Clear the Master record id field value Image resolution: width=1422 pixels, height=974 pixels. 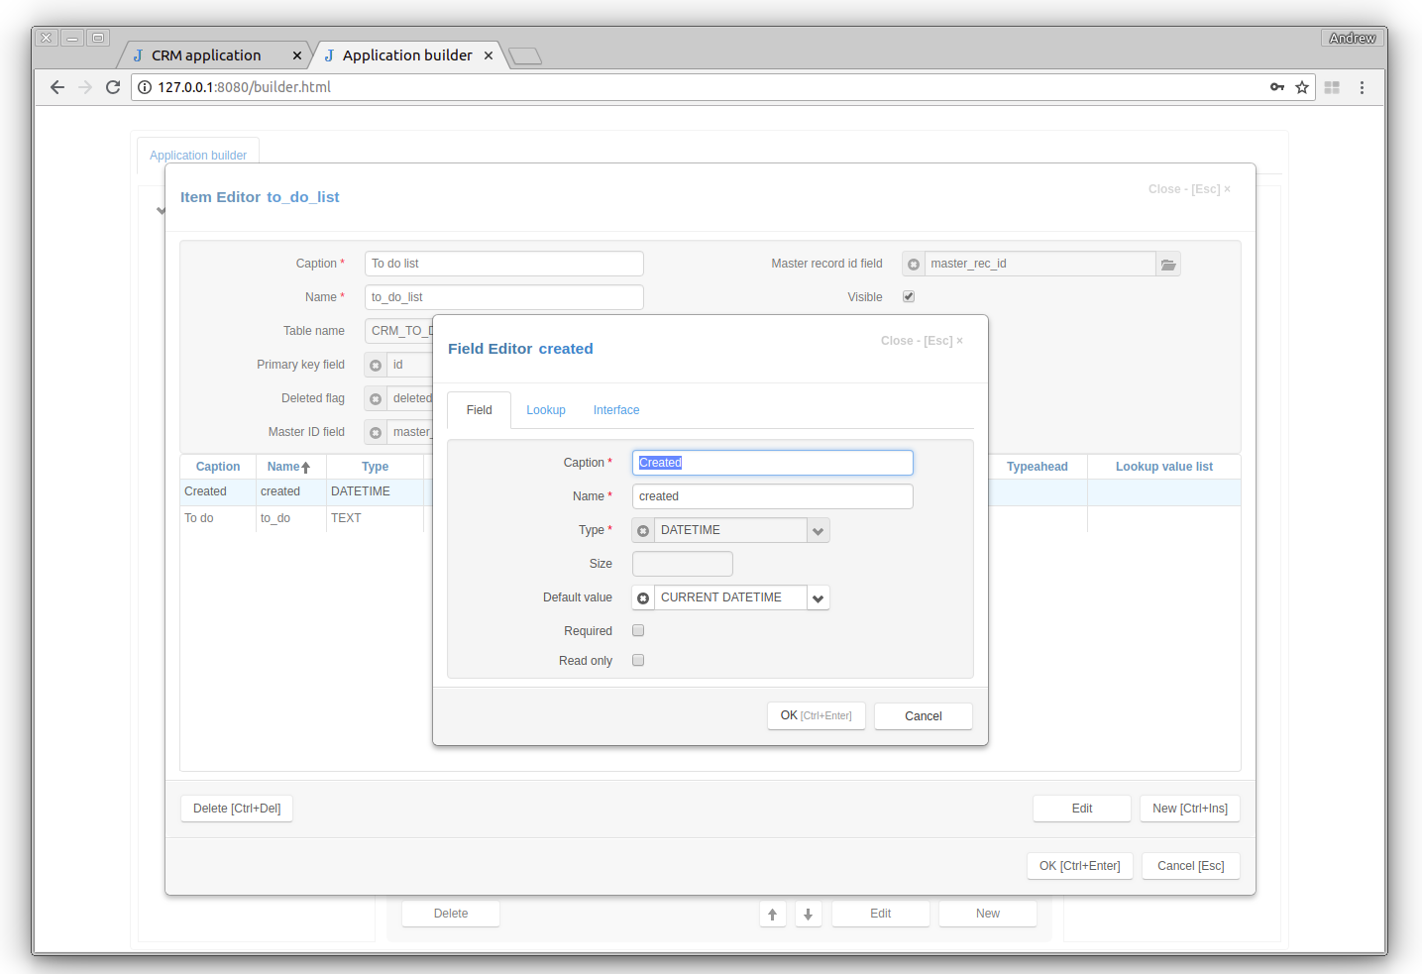point(914,264)
